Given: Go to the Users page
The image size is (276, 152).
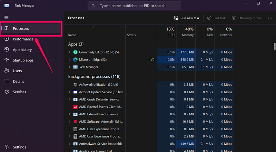Looking at the screenshot, I should click(17, 71).
